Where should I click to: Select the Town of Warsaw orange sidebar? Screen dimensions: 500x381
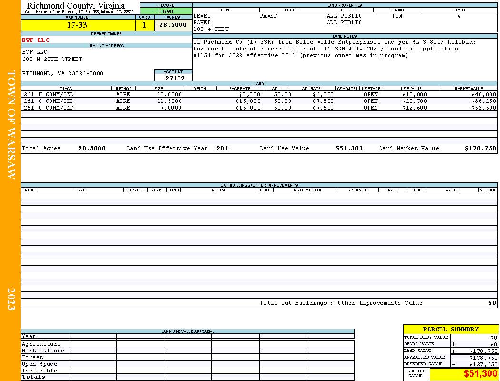pyautogui.click(x=10, y=190)
